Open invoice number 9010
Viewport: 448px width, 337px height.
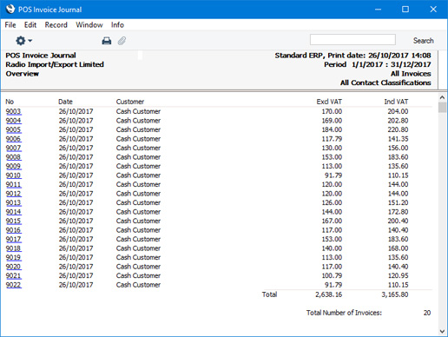14,175
